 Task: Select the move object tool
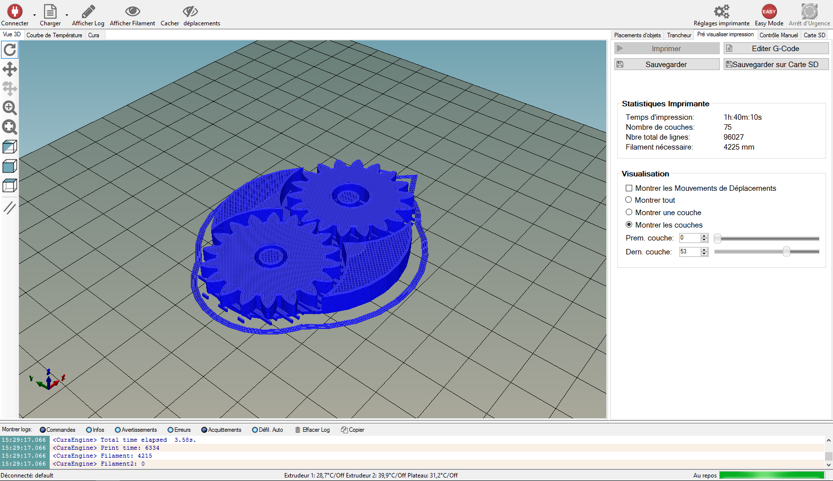(10, 88)
